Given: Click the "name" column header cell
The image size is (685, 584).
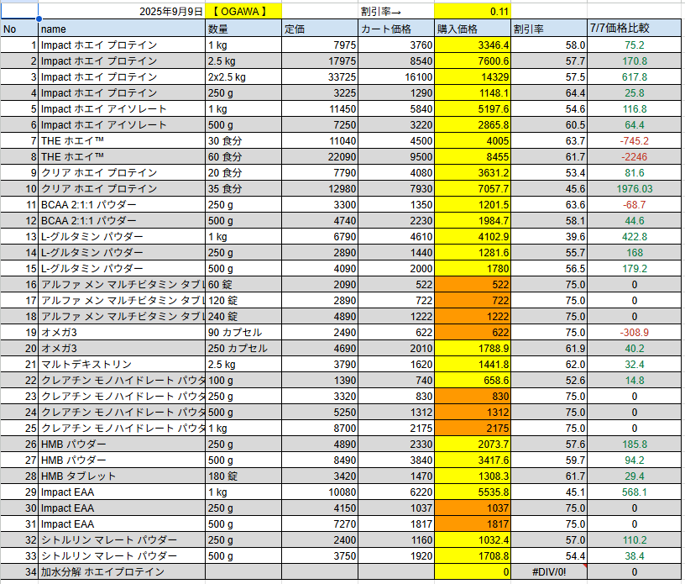Looking at the screenshot, I should point(122,29).
